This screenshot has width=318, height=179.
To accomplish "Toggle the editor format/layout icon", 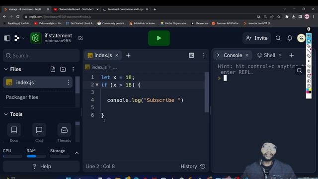I will pos(191,55).
